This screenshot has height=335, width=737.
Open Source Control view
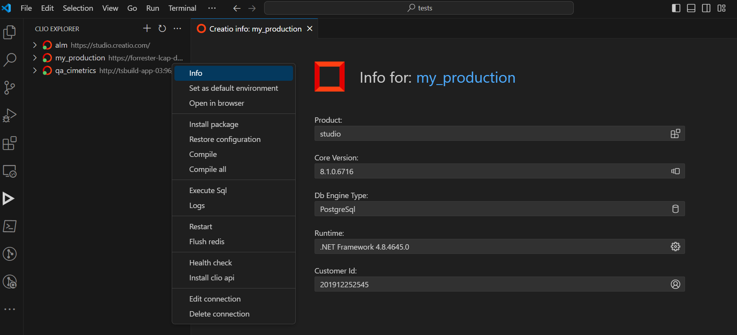click(x=10, y=88)
